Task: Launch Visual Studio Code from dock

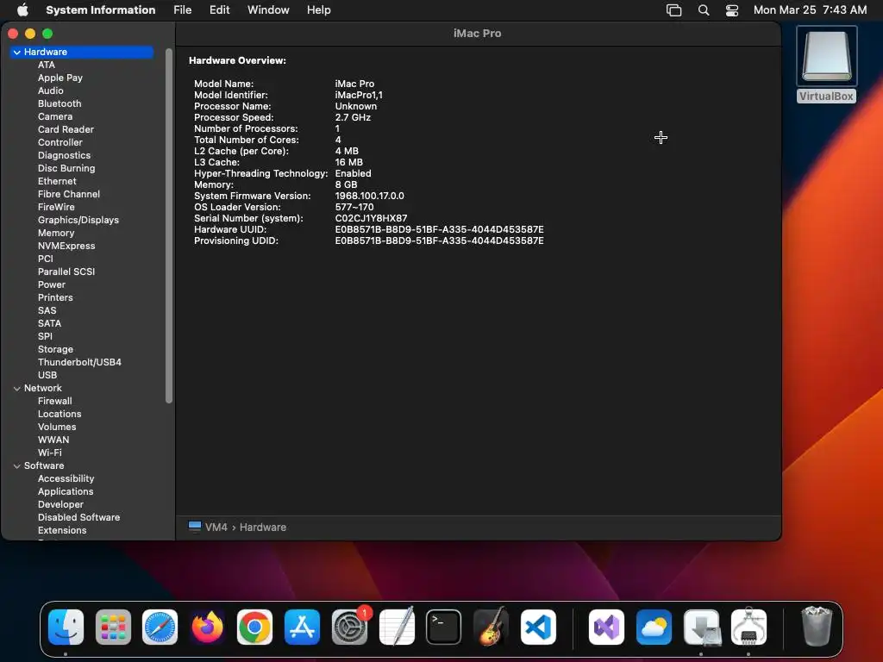Action: 538,627
